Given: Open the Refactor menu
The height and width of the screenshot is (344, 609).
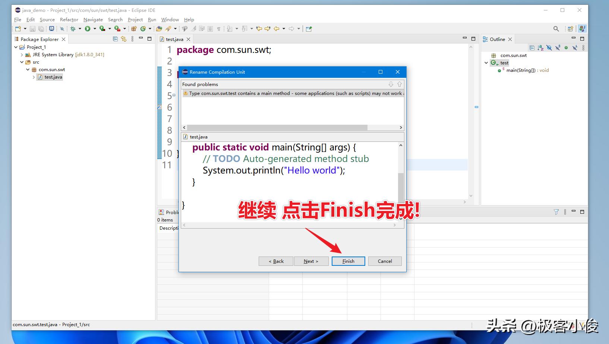Looking at the screenshot, I should pyautogui.click(x=69, y=19).
